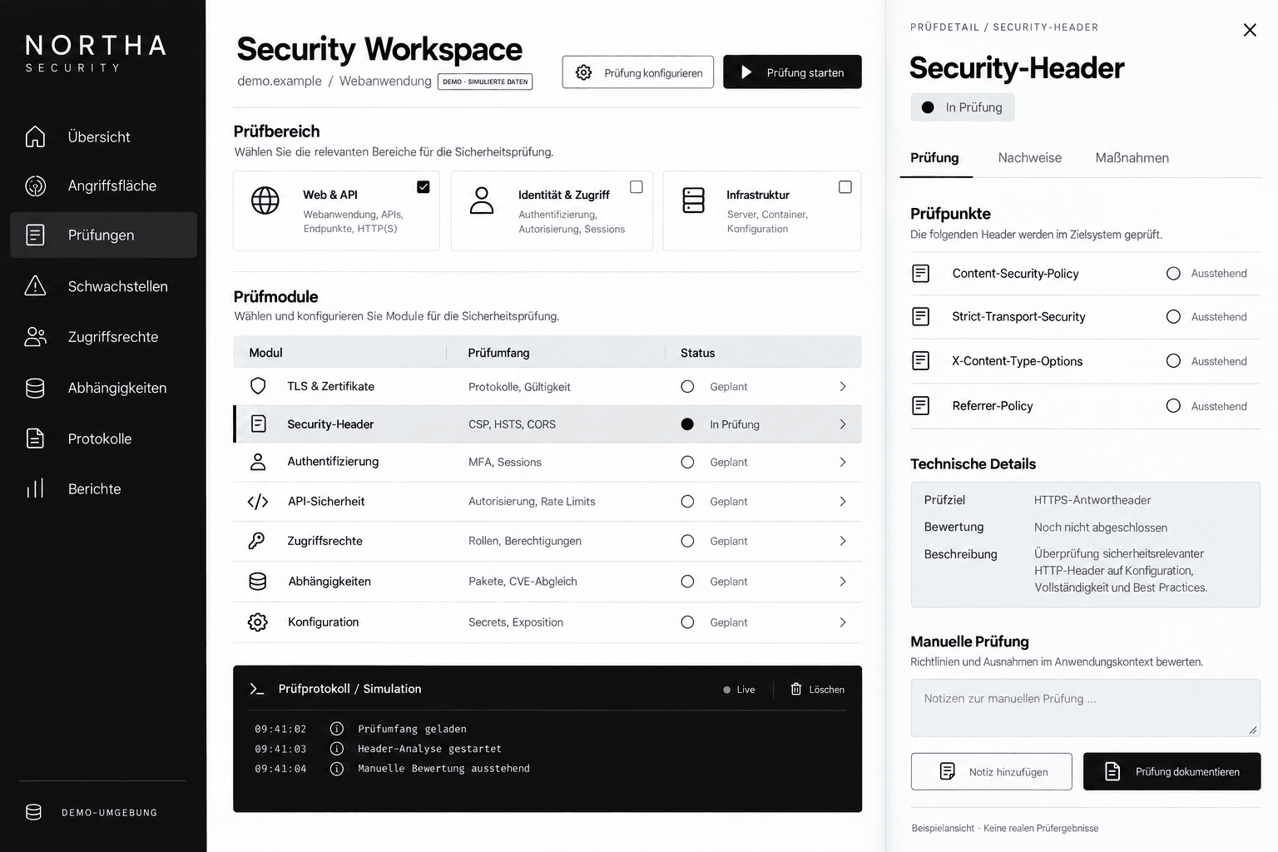The height and width of the screenshot is (852, 1278).
Task: Click the terminal prompt icon beside Prüfprotokoll
Action: pyautogui.click(x=257, y=689)
